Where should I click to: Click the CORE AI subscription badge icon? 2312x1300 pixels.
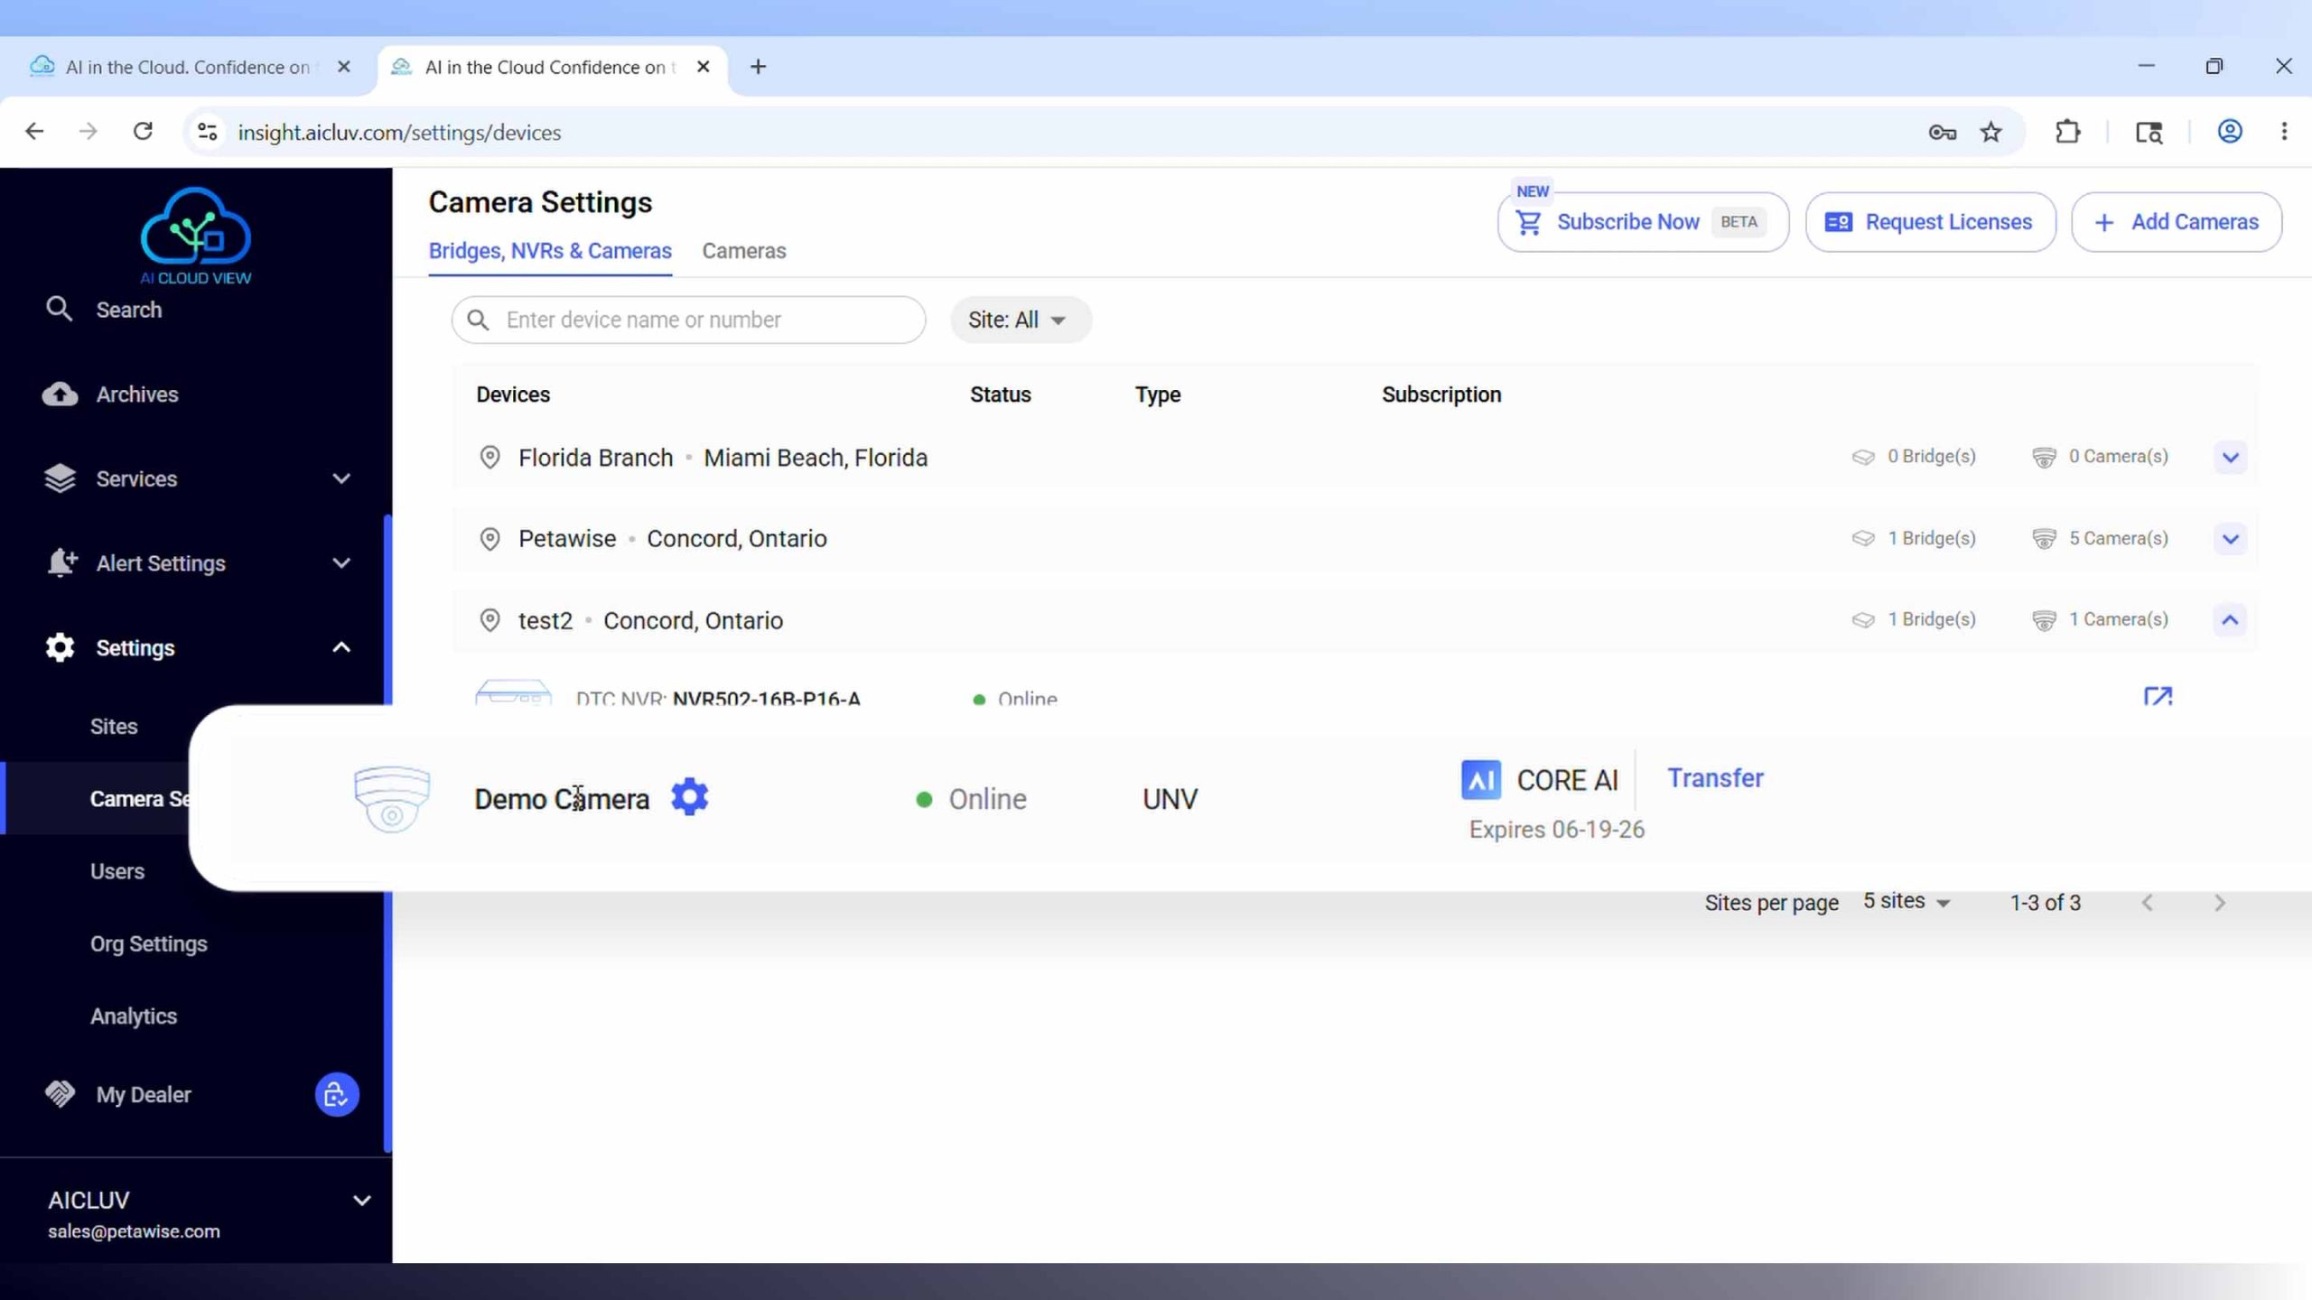coord(1481,780)
